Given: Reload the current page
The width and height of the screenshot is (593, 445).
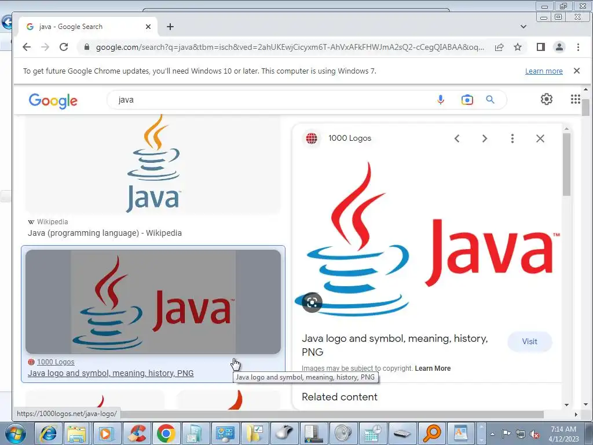Looking at the screenshot, I should click(64, 47).
